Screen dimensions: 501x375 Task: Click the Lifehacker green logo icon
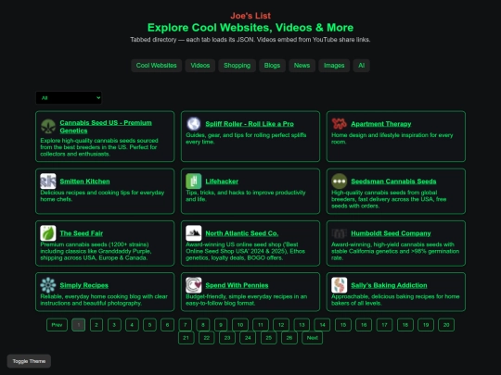[194, 181]
